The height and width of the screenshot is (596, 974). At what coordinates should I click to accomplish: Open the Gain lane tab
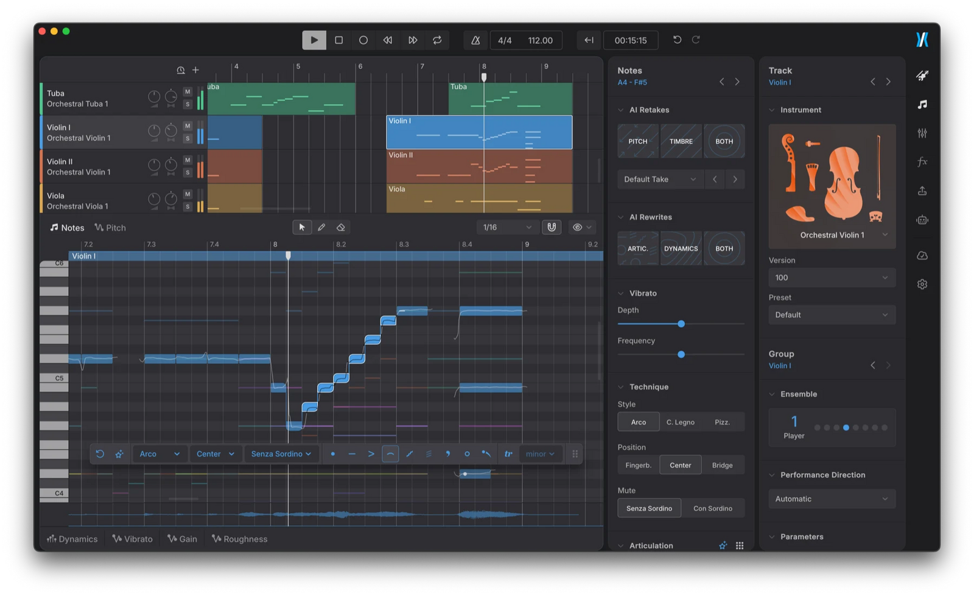182,539
